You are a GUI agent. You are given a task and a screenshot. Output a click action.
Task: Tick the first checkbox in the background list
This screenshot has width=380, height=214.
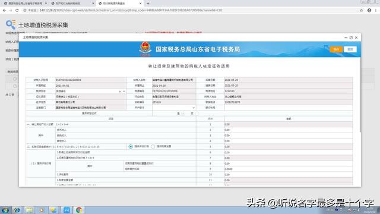pyautogui.click(x=15, y=79)
